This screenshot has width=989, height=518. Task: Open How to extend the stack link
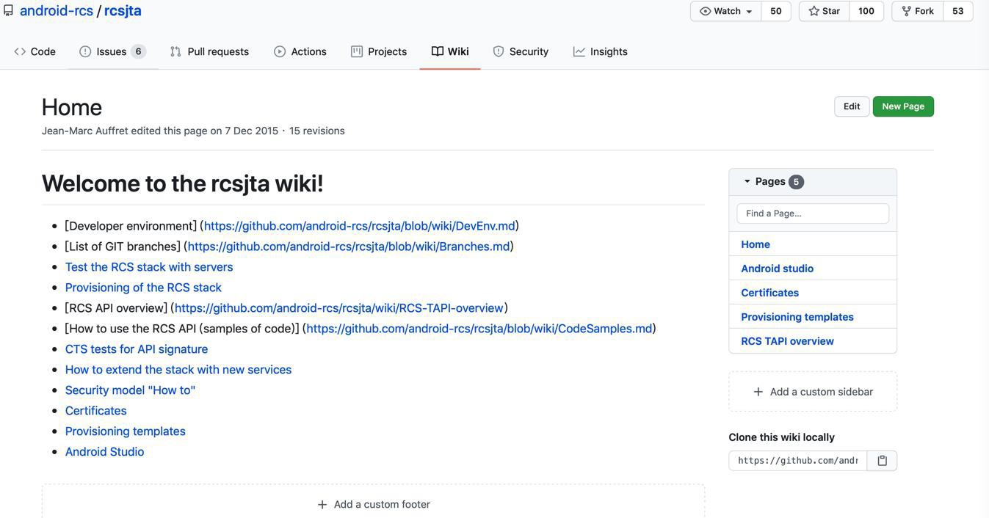click(178, 370)
